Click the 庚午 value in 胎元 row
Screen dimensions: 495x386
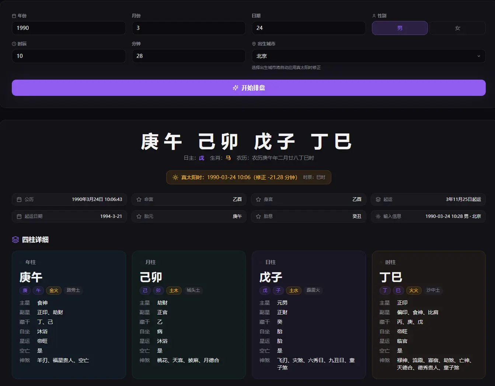[237, 216]
